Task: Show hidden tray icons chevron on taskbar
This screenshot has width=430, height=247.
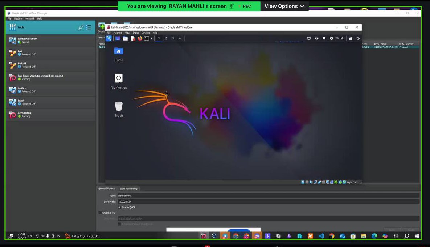Action: coord(58,236)
